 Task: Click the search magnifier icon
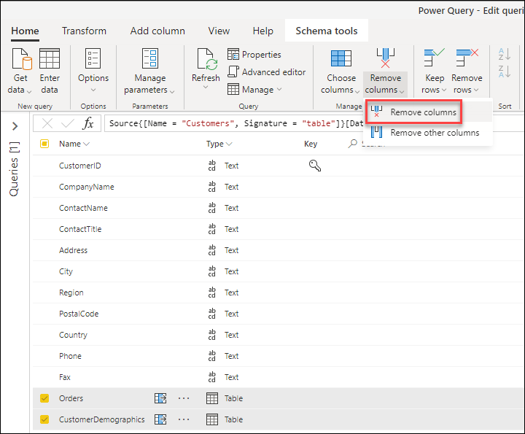(353, 144)
